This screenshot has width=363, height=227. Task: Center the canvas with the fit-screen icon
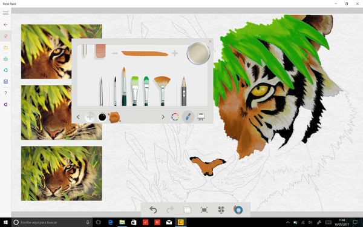[204, 210]
